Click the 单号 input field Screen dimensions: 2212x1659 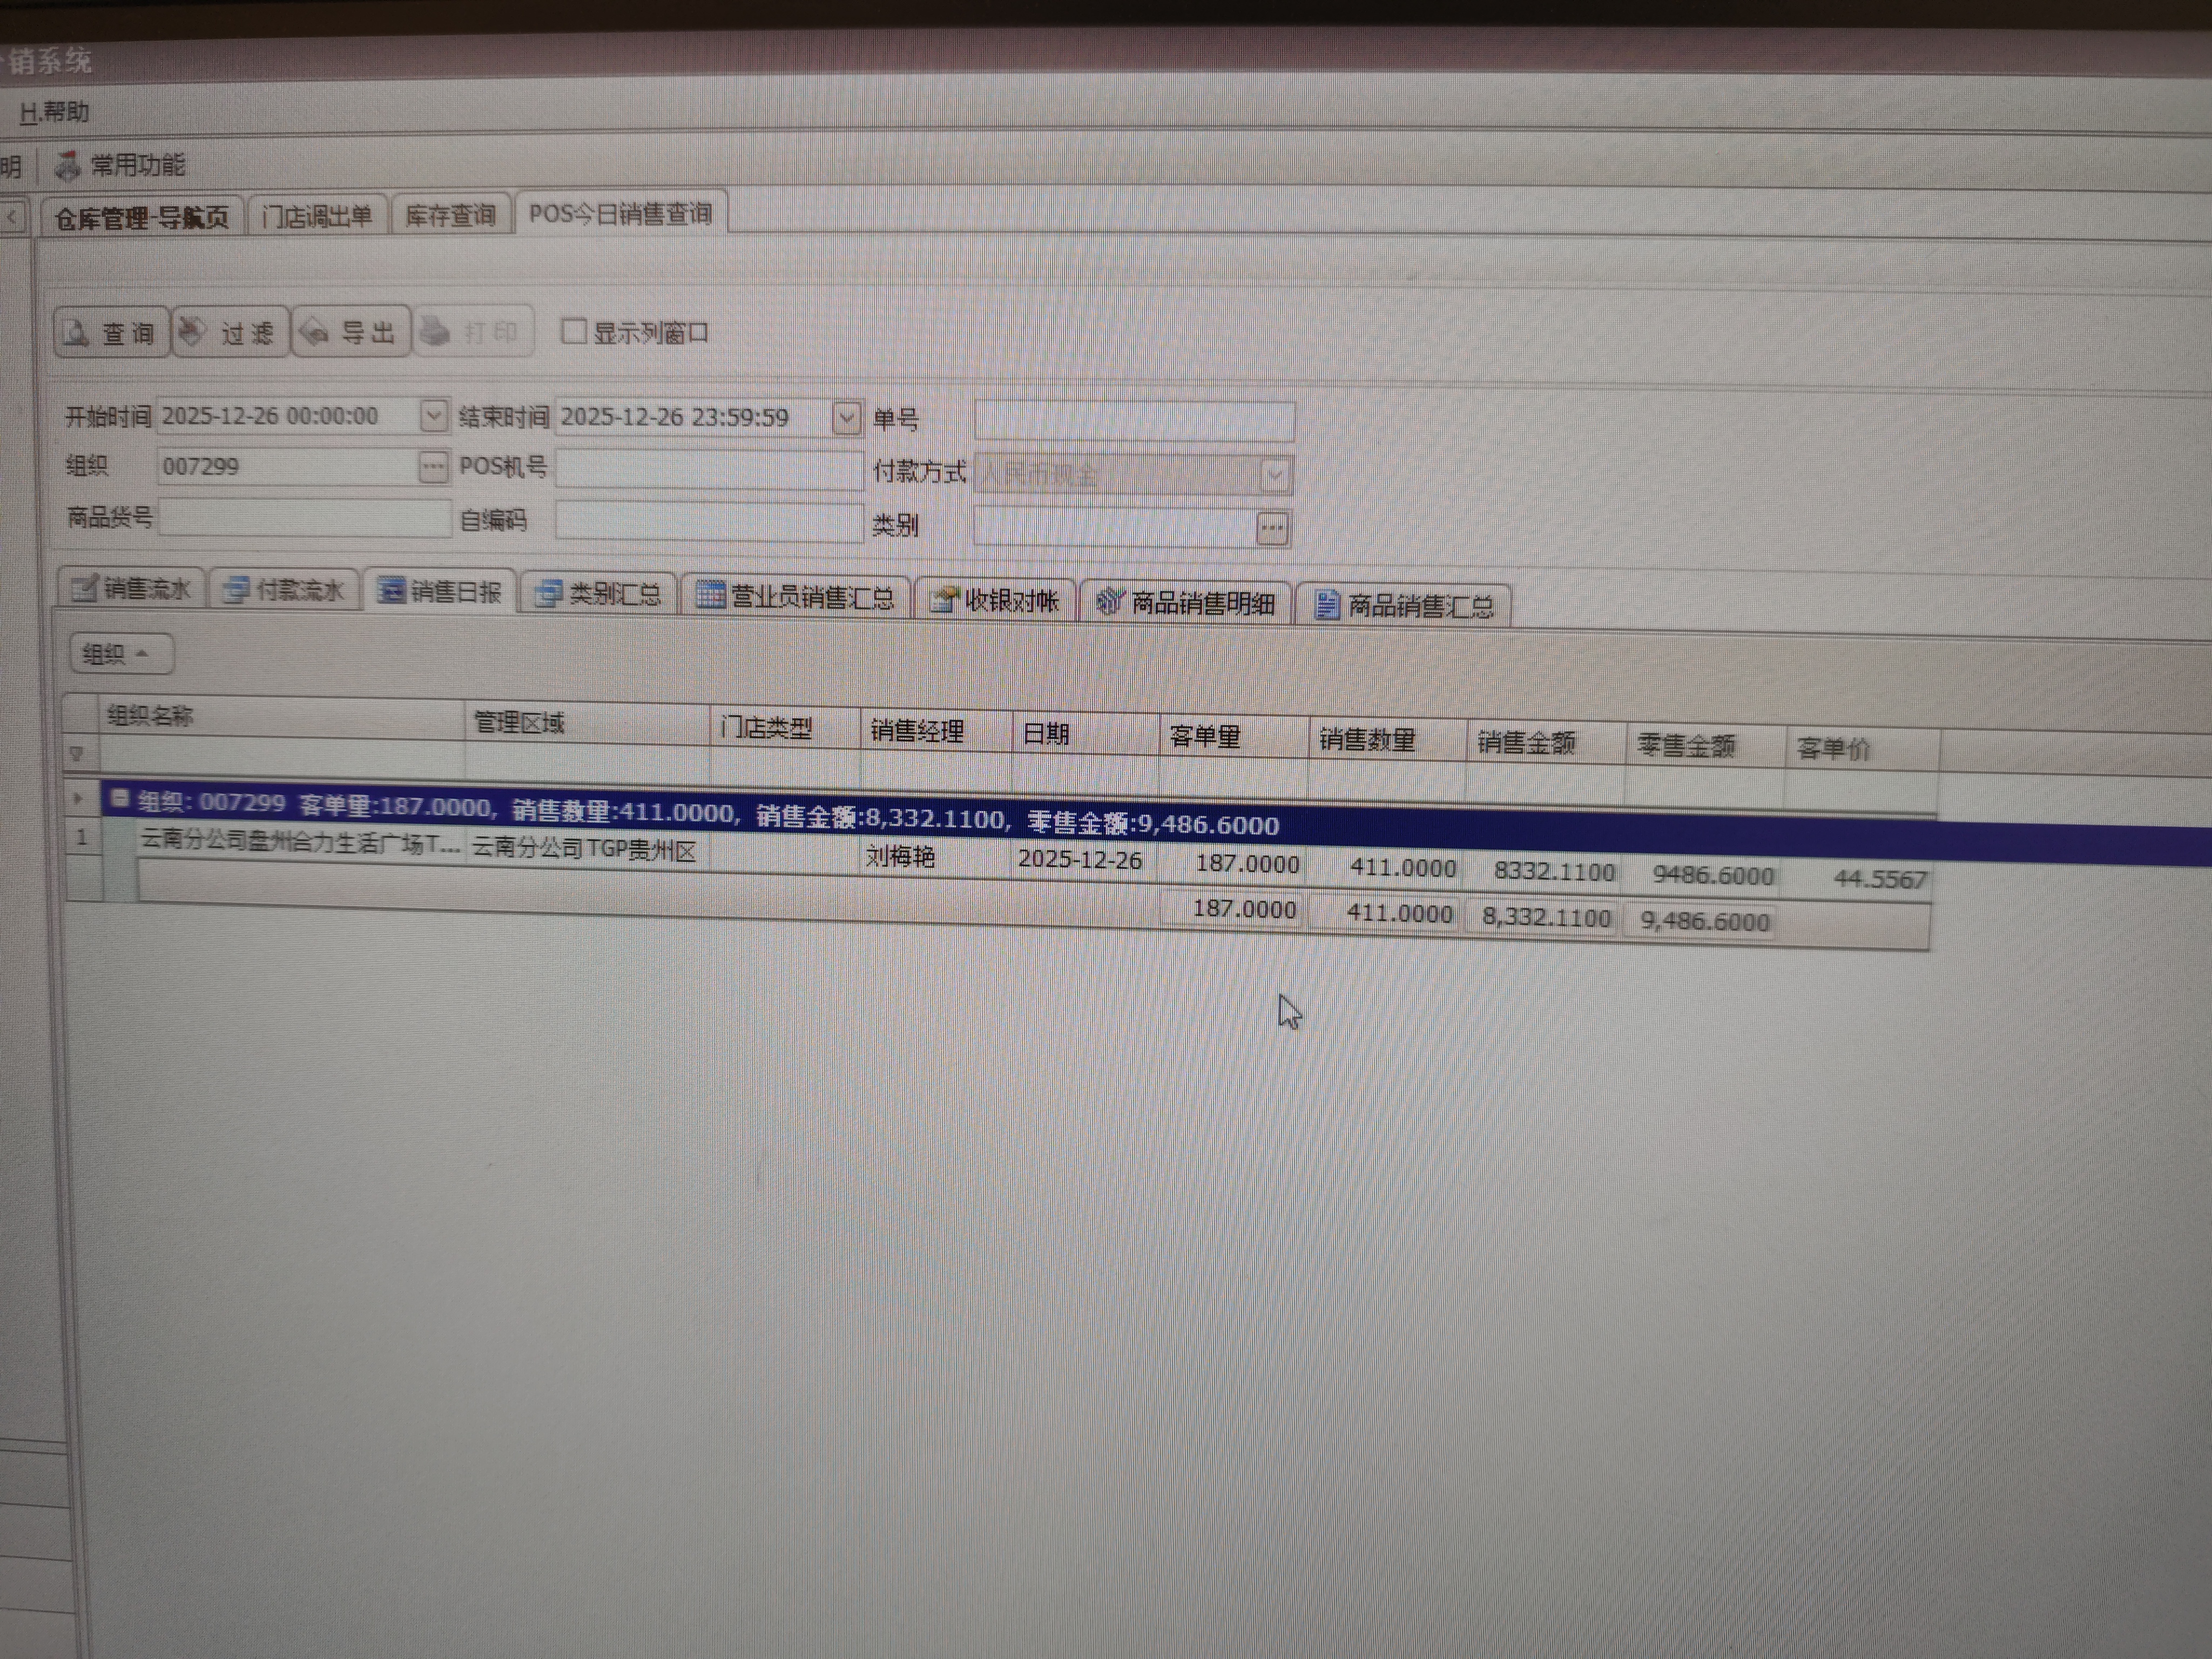[1134, 420]
